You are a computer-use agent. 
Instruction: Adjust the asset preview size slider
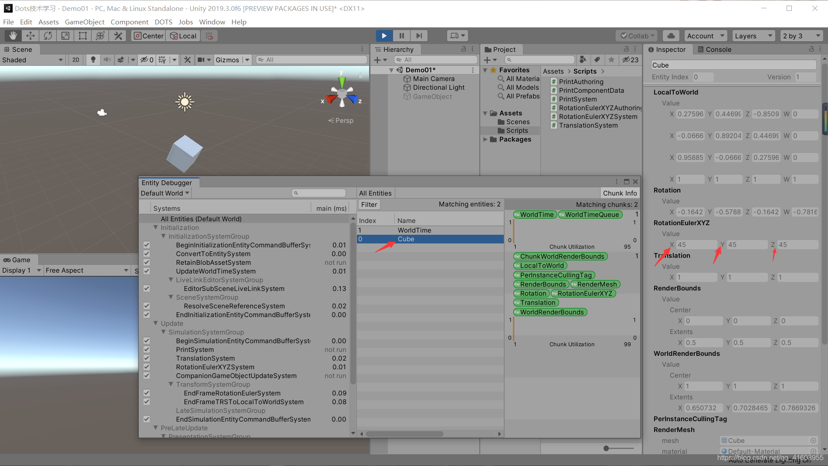606,448
